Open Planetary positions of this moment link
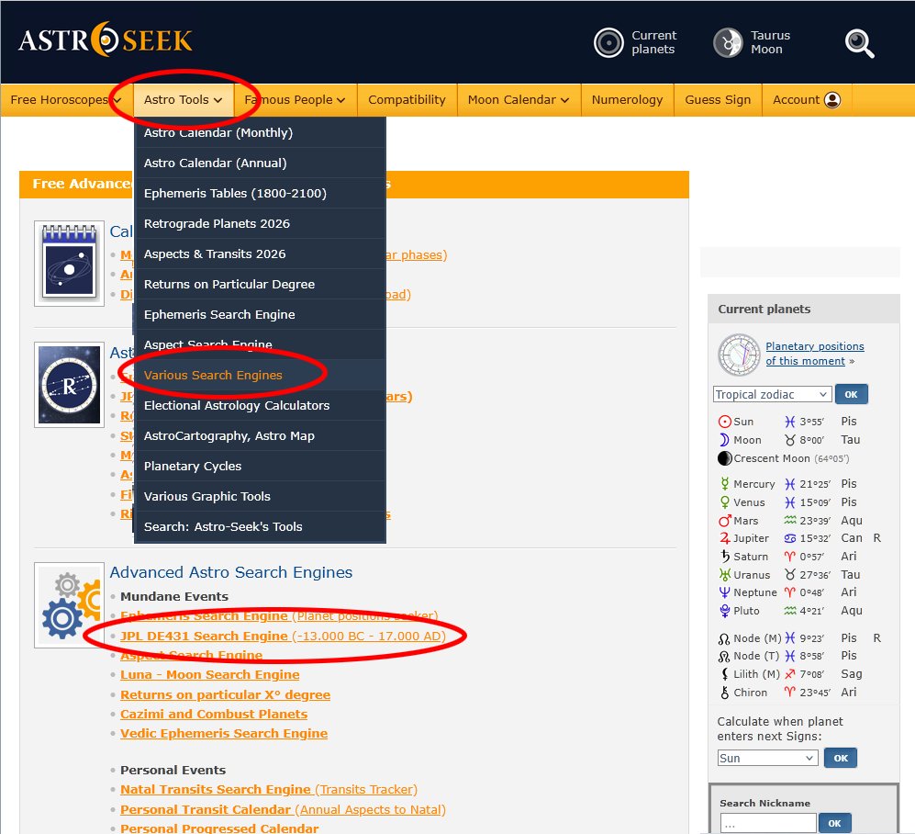The image size is (915, 834). coord(815,354)
